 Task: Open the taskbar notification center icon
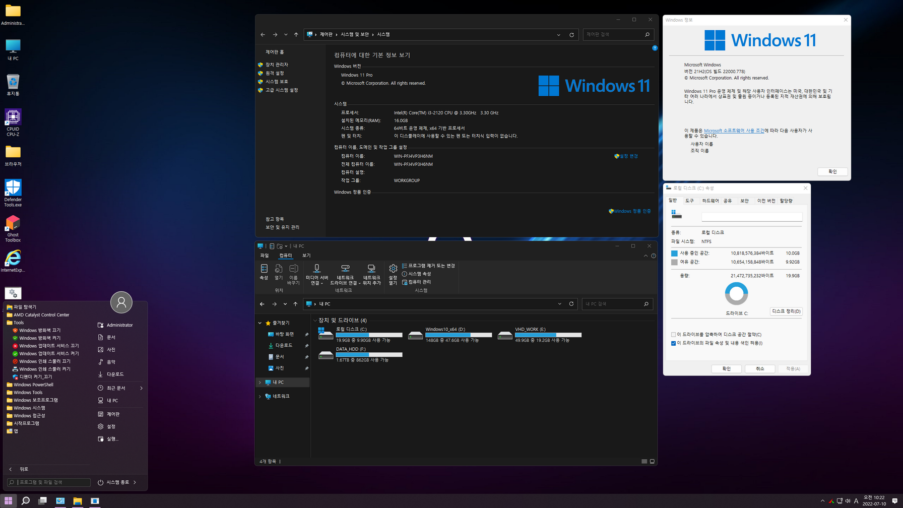pyautogui.click(x=894, y=501)
